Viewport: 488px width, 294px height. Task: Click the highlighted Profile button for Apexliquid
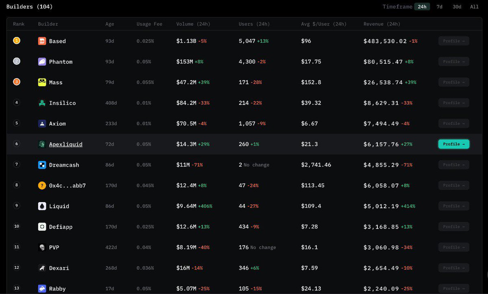pos(454,144)
